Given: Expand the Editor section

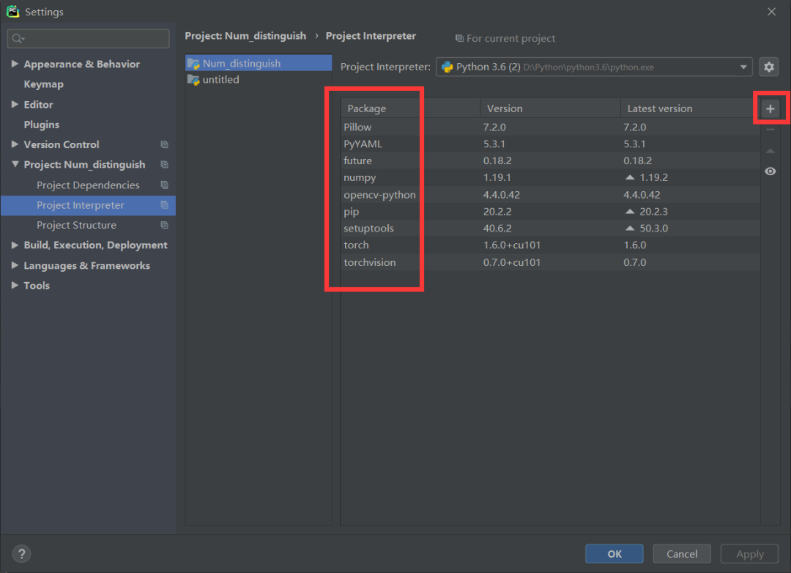Looking at the screenshot, I should 15,104.
